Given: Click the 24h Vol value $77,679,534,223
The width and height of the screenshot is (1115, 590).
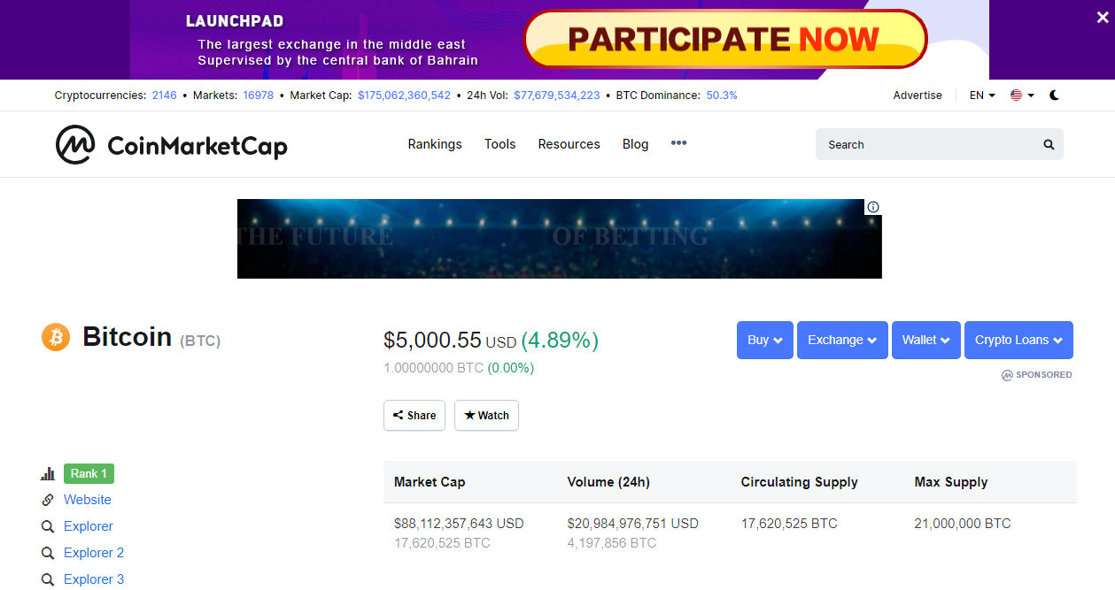Looking at the screenshot, I should [x=557, y=96].
